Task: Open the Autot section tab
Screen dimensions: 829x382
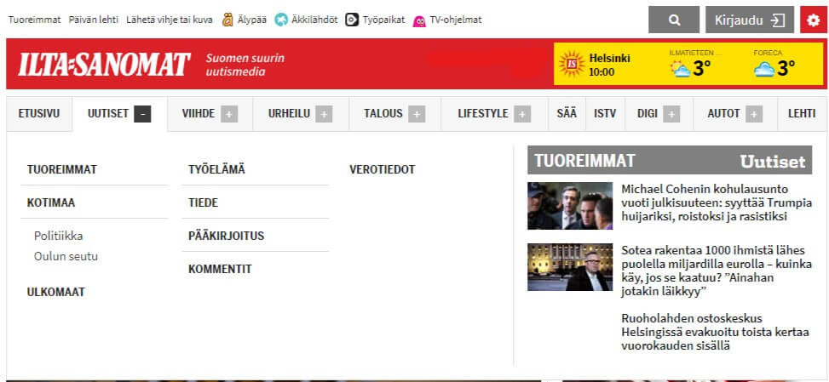Action: (x=724, y=113)
